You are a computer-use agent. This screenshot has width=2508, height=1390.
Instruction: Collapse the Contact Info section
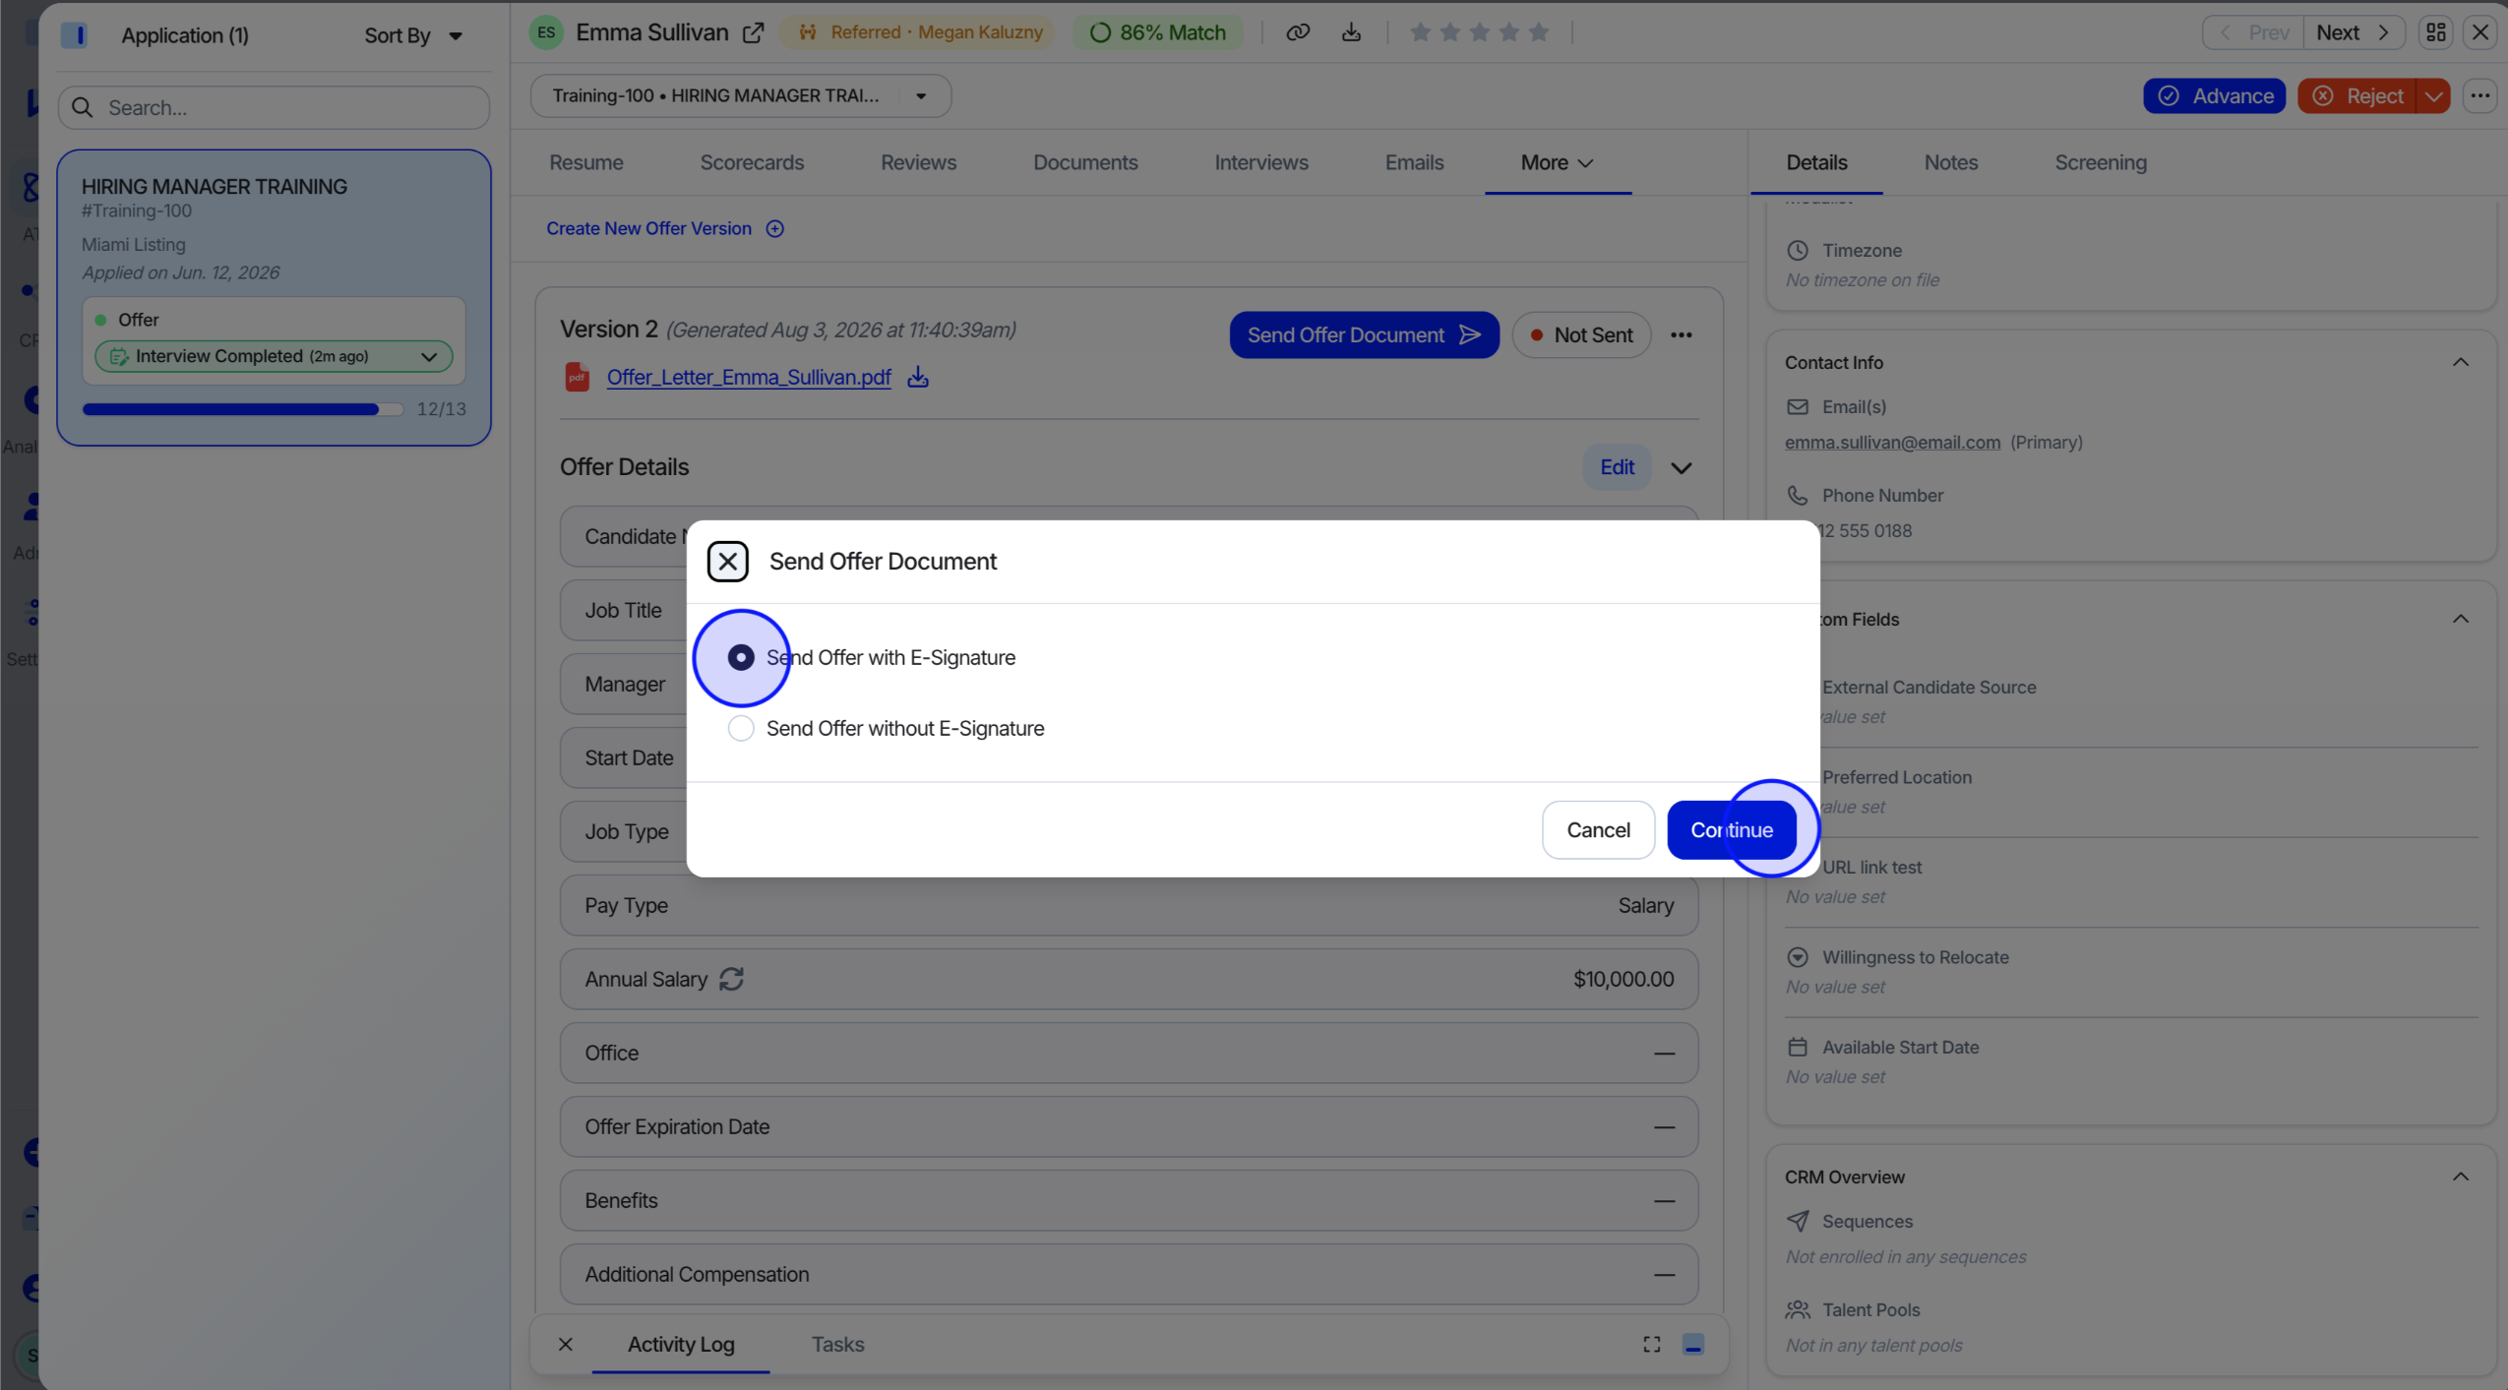[2460, 362]
